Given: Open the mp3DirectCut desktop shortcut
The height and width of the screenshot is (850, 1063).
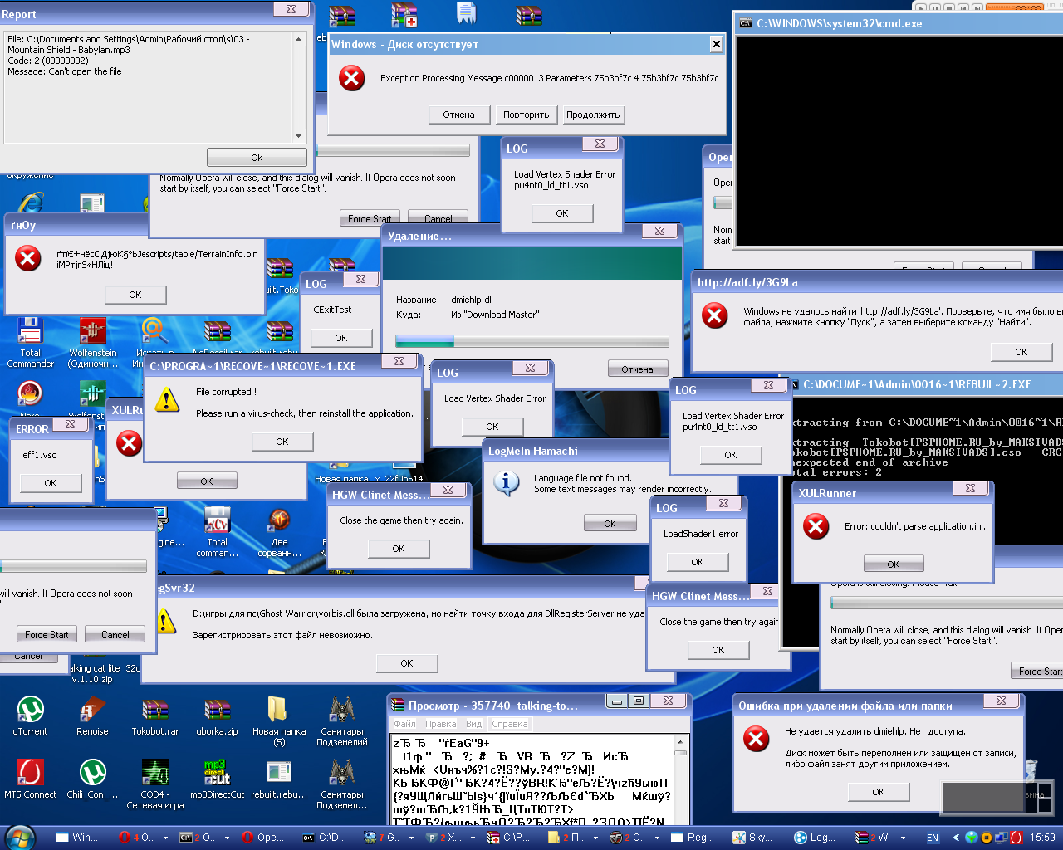Looking at the screenshot, I should point(218,778).
